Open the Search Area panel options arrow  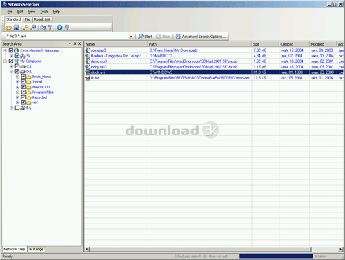70,43
